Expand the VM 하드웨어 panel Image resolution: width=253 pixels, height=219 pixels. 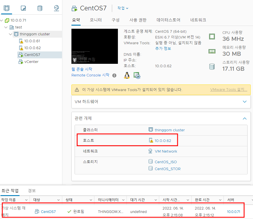point(245,102)
